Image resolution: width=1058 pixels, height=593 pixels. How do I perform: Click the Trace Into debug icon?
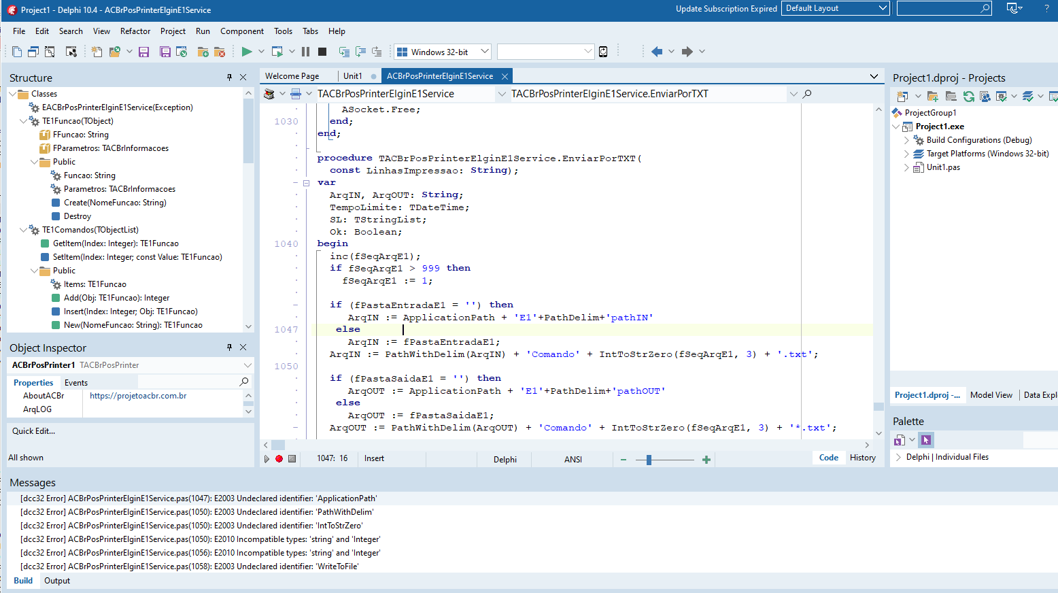tap(344, 52)
